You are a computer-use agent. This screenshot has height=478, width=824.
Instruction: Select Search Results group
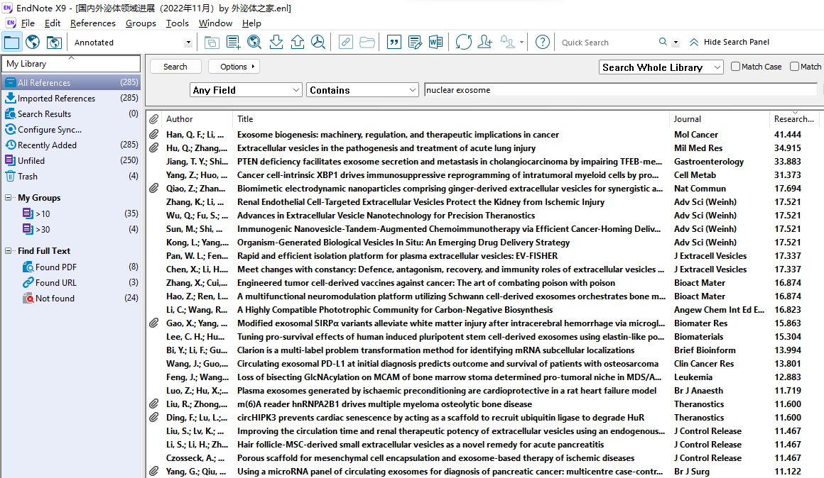[72, 114]
